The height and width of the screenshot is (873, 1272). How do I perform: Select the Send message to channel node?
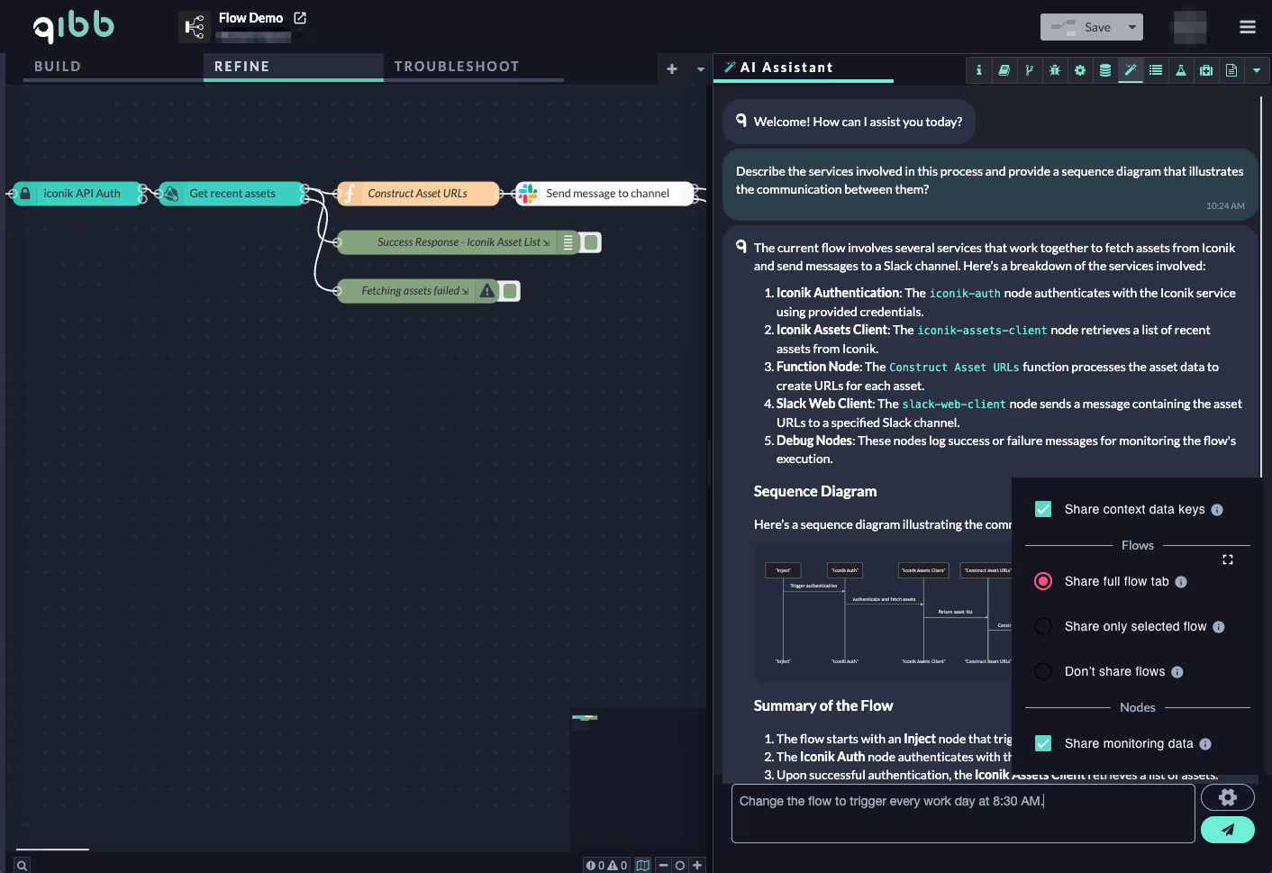606,194
